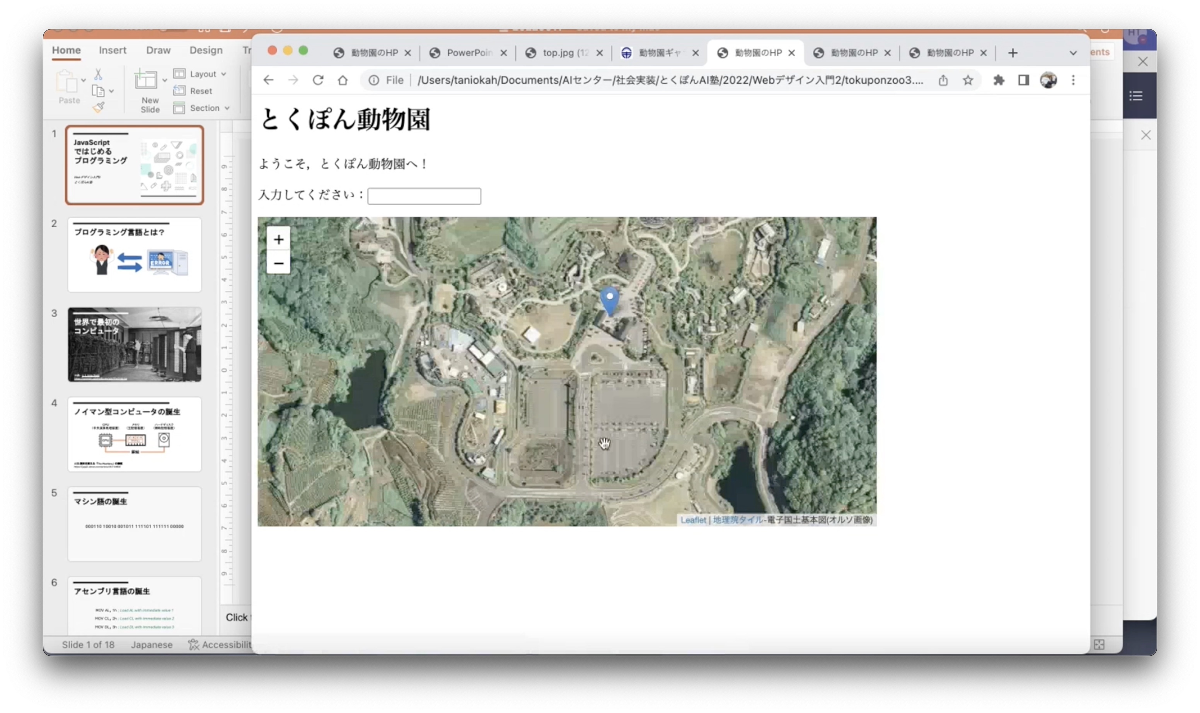
Task: Open the Chrome profile avatar
Action: [x=1048, y=80]
